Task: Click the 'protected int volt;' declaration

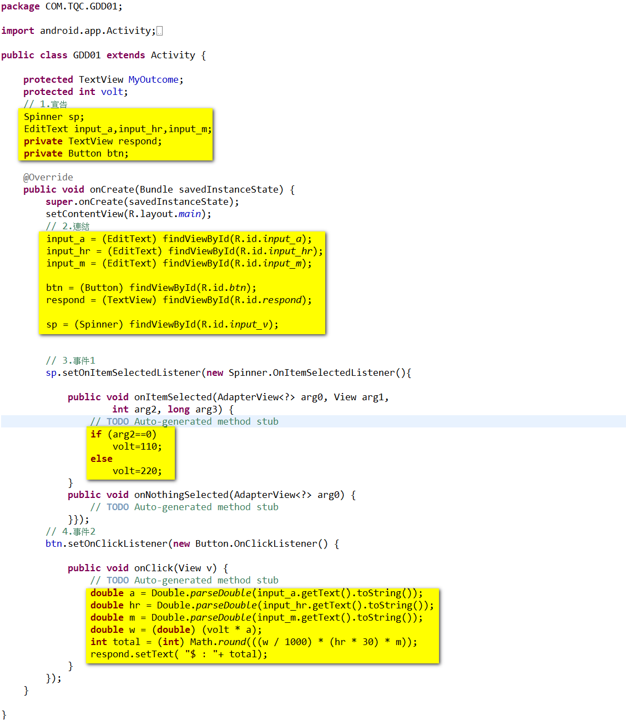Action: tap(75, 92)
